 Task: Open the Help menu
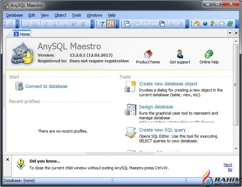(111, 15)
